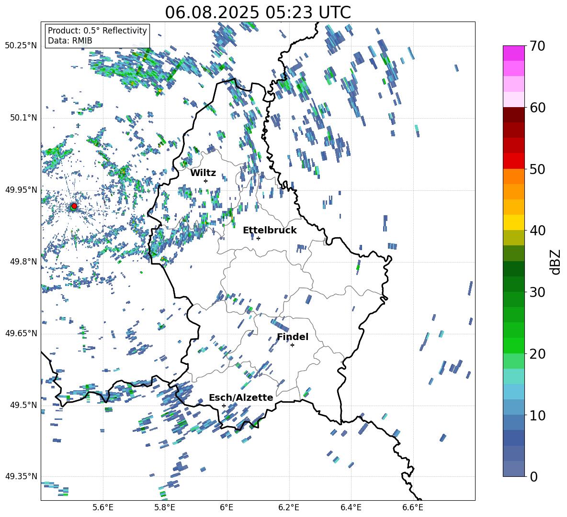This screenshot has width=567, height=517.
Task: Click the cross marker below Wiltz
Action: point(206,181)
